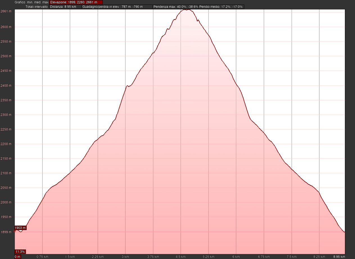The height and width of the screenshot is (259, 355).
Task: Click the Pendenza max values field
Action: (x=175, y=6)
